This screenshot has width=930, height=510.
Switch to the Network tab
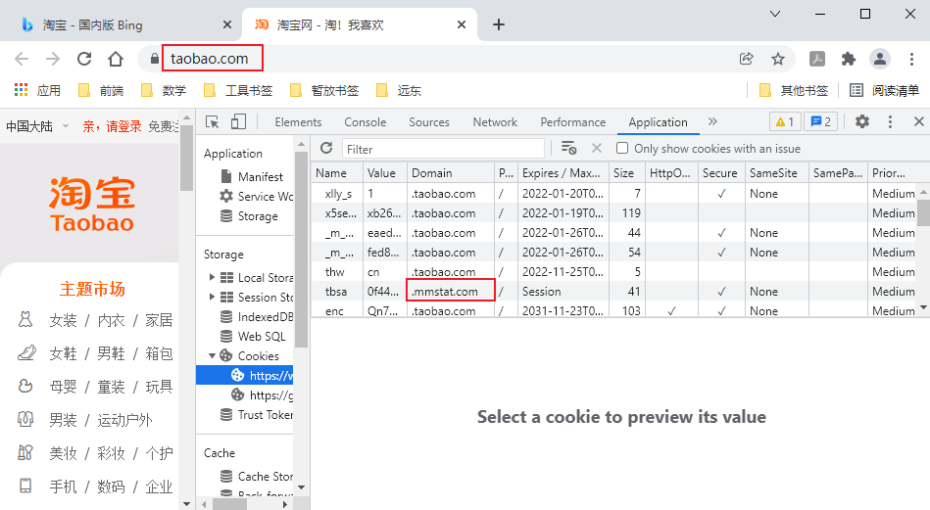point(495,122)
